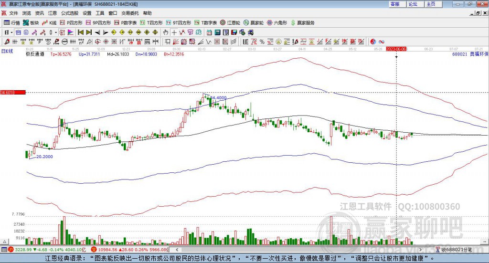Click the 日K线 chart label

(x=7, y=51)
